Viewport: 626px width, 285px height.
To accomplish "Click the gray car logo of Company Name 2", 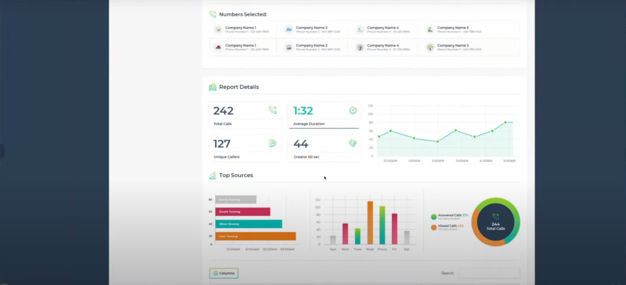I will [x=289, y=48].
